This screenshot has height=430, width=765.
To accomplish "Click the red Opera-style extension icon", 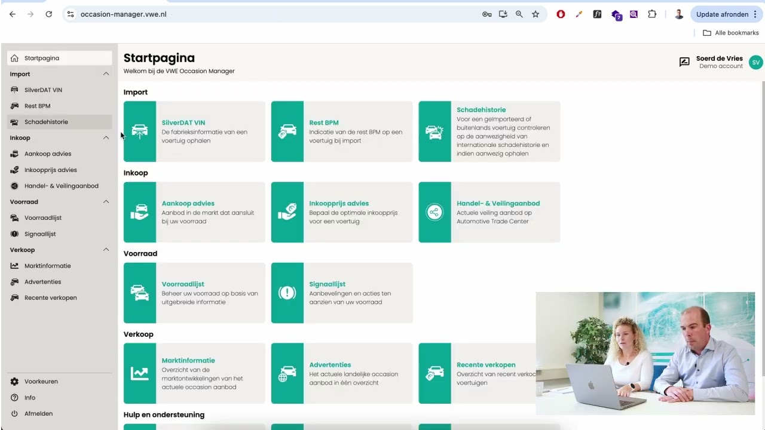I will point(561,14).
